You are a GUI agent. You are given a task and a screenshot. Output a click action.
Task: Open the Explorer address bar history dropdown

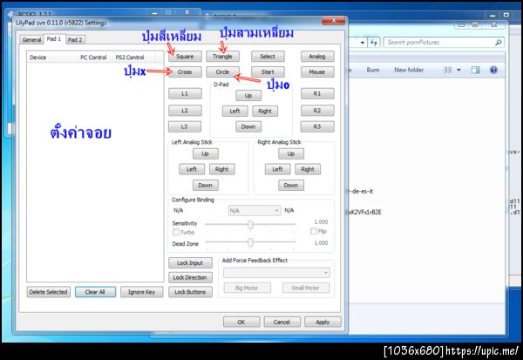point(363,43)
